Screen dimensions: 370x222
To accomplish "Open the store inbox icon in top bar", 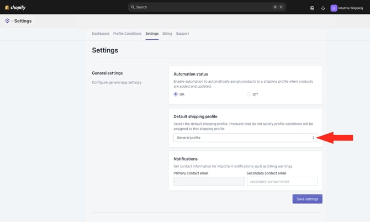I will [312, 8].
